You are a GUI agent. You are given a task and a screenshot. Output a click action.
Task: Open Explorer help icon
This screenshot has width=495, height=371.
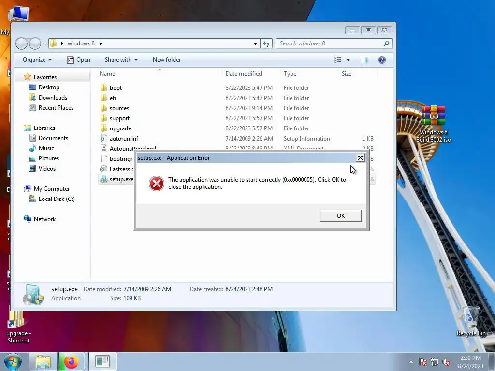[x=382, y=60]
